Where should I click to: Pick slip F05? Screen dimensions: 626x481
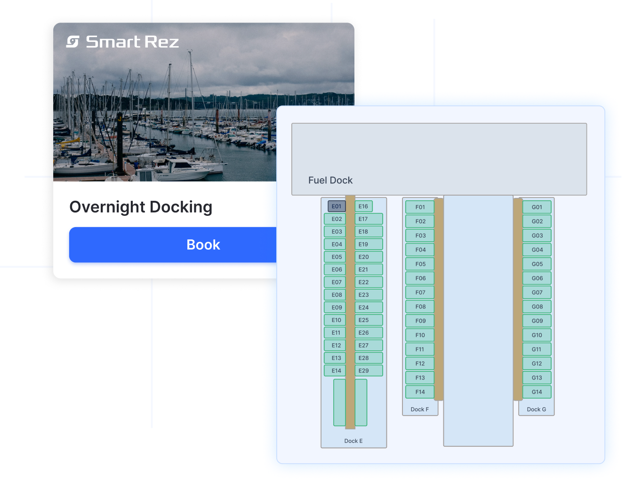(x=420, y=264)
